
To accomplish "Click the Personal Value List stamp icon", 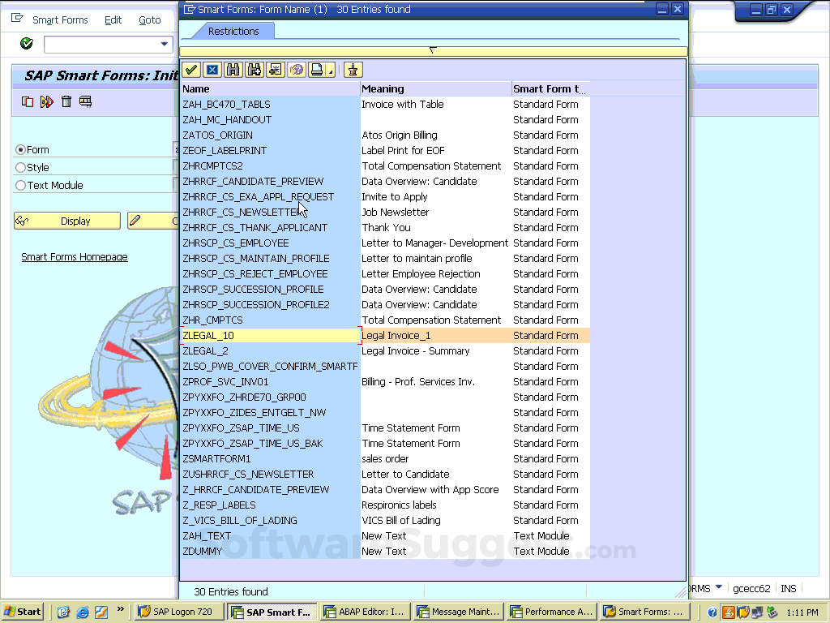I will (353, 70).
